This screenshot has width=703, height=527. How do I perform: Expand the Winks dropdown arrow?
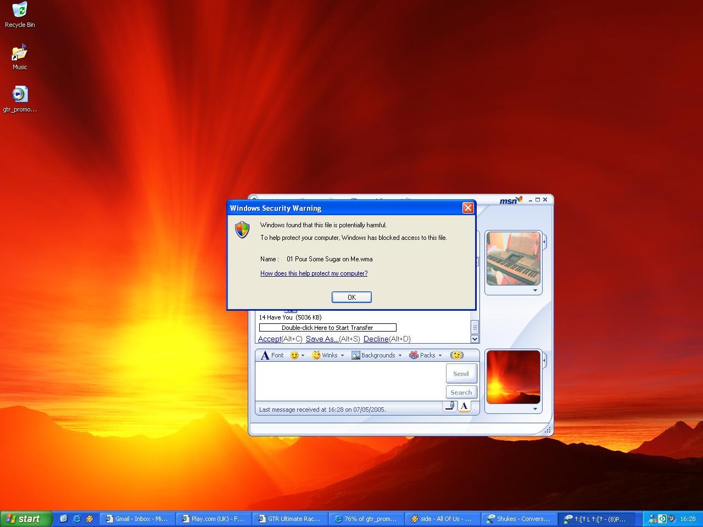pos(342,355)
